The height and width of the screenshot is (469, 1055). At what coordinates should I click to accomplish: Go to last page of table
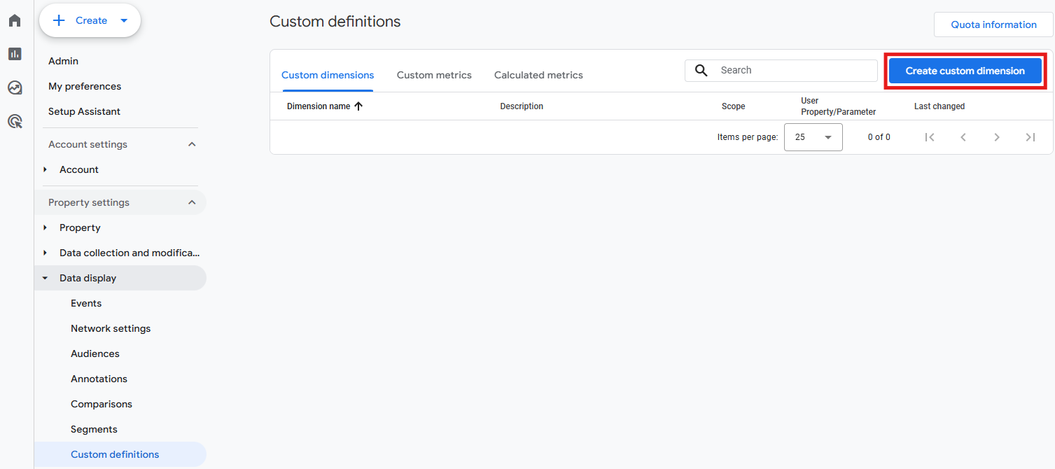[1030, 137]
